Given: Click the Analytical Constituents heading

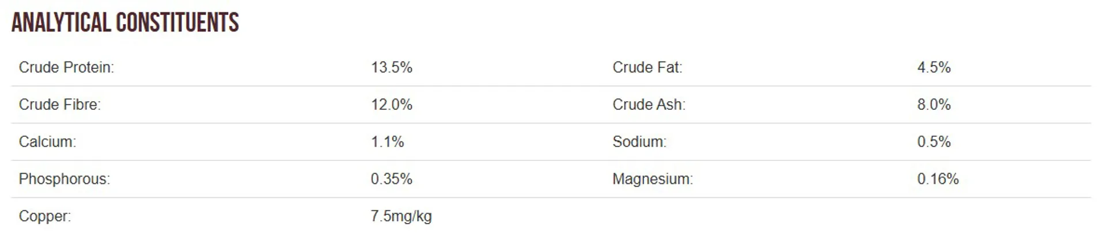Looking at the screenshot, I should tap(125, 22).
